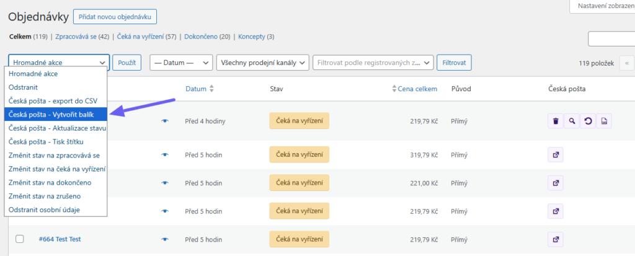Click sort arrows next to Datum column header
Image resolution: width=635 pixels, height=256 pixels.
coord(211,89)
